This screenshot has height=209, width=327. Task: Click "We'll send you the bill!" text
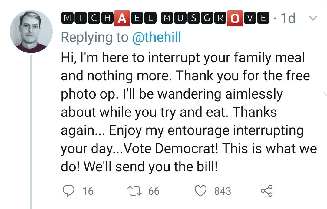tap(151, 167)
